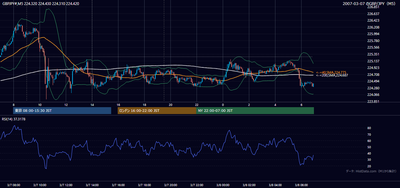Click the NY 22:00-07:00 JST session bar
400x188 pixels.
point(255,111)
